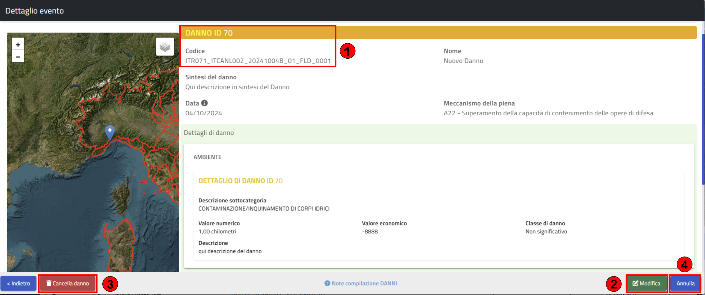The width and height of the screenshot is (705, 295).
Task: Click the trash icon in Cancella danno
Action: 49,283
